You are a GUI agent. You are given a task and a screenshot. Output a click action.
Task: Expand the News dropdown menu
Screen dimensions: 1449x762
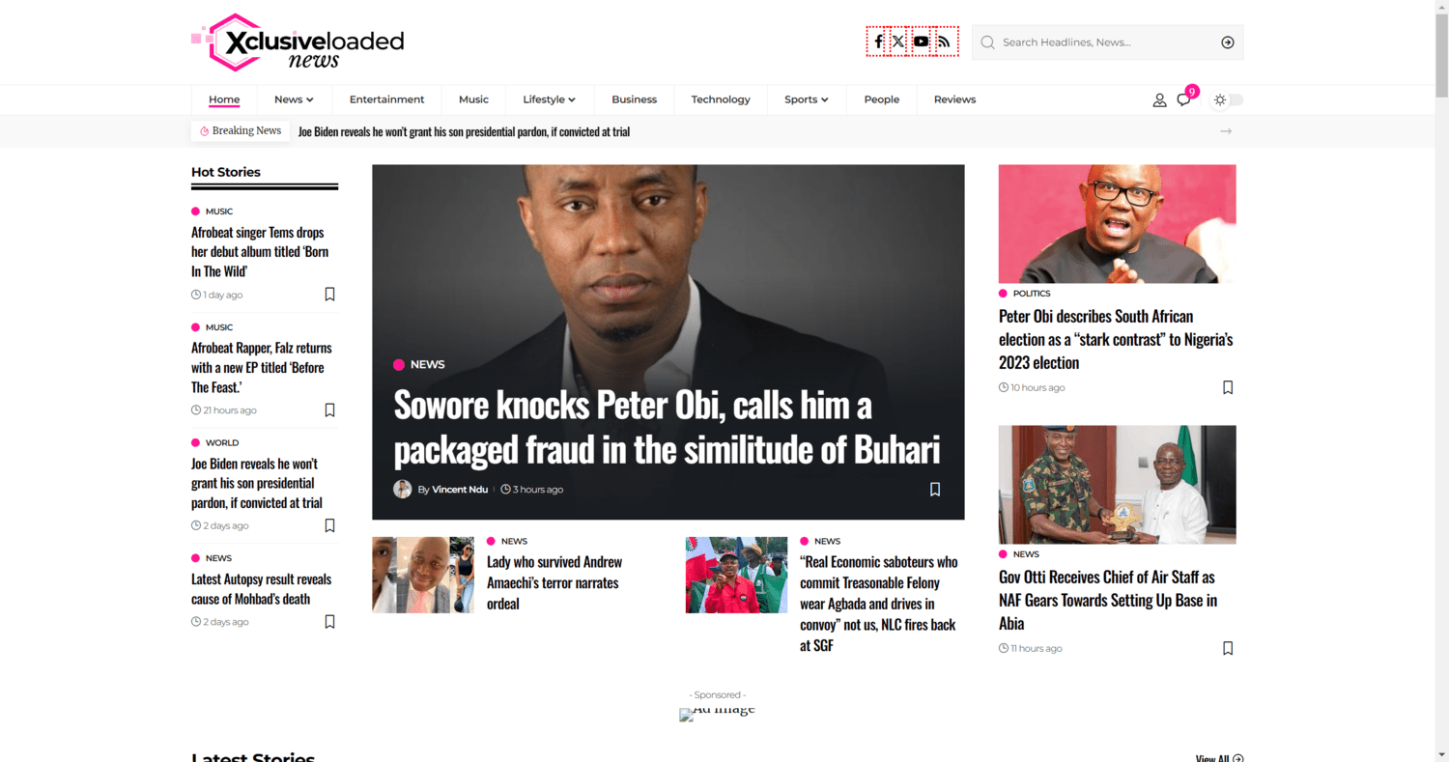coord(294,99)
